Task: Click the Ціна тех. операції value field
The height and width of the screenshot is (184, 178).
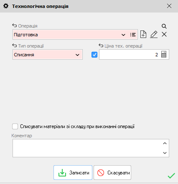Action: click(x=134, y=54)
